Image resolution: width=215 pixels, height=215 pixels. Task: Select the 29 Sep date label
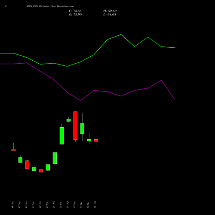click(74, 204)
